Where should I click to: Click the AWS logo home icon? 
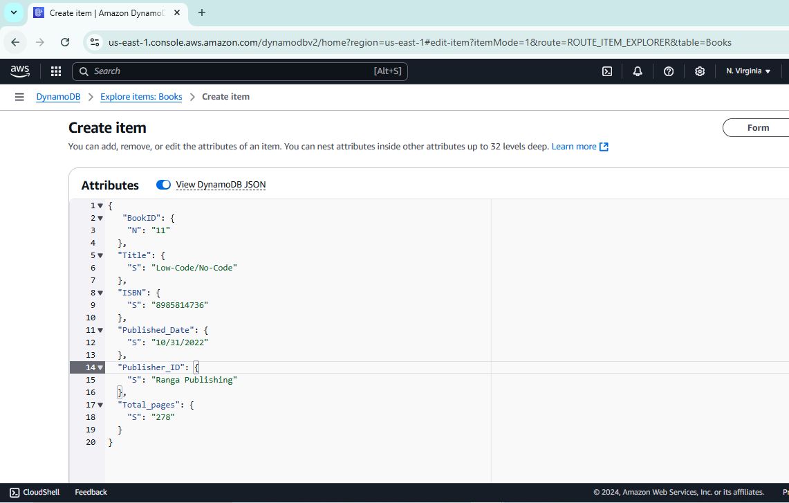pos(20,71)
